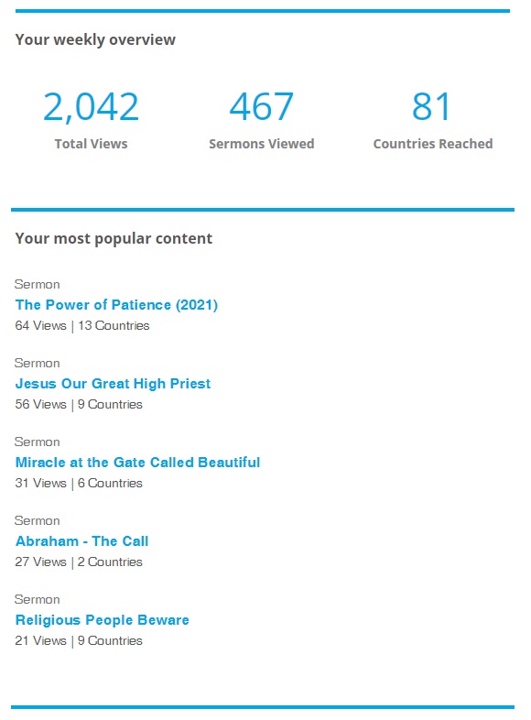The width and height of the screenshot is (531, 720).
Task: Click the 81 countries reached number
Action: (431, 106)
